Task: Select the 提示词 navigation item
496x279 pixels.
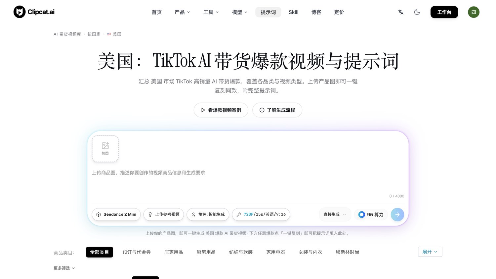Action: [x=268, y=12]
